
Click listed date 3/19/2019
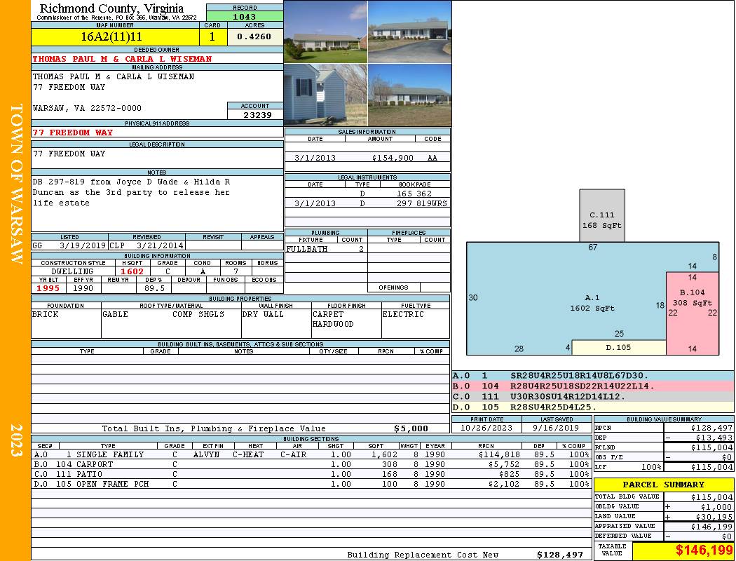coord(83,245)
